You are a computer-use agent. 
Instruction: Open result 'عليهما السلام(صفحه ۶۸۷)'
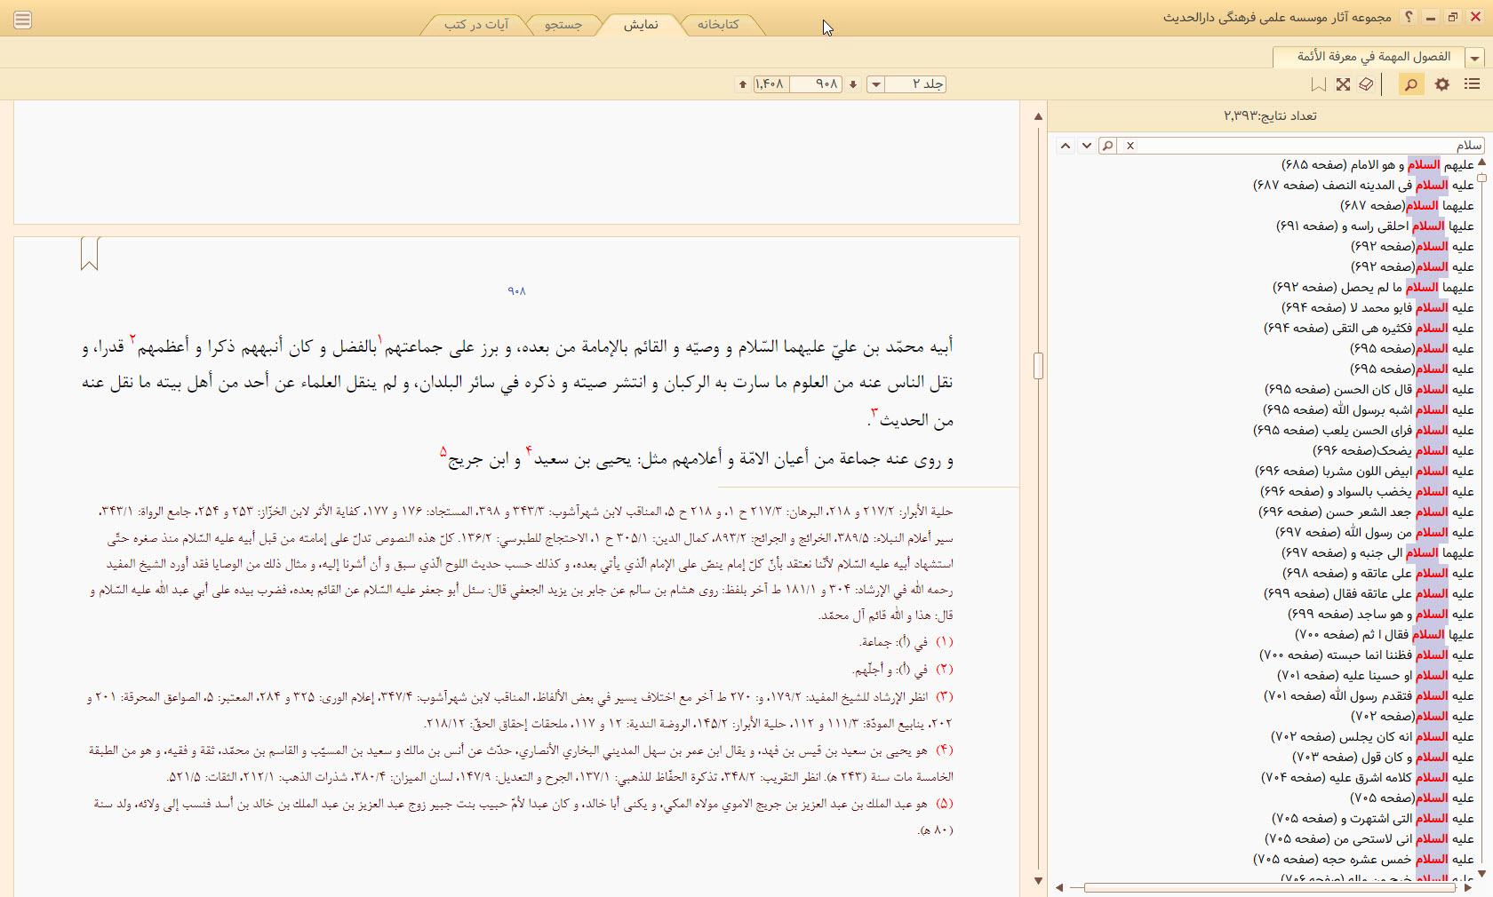(x=1407, y=205)
